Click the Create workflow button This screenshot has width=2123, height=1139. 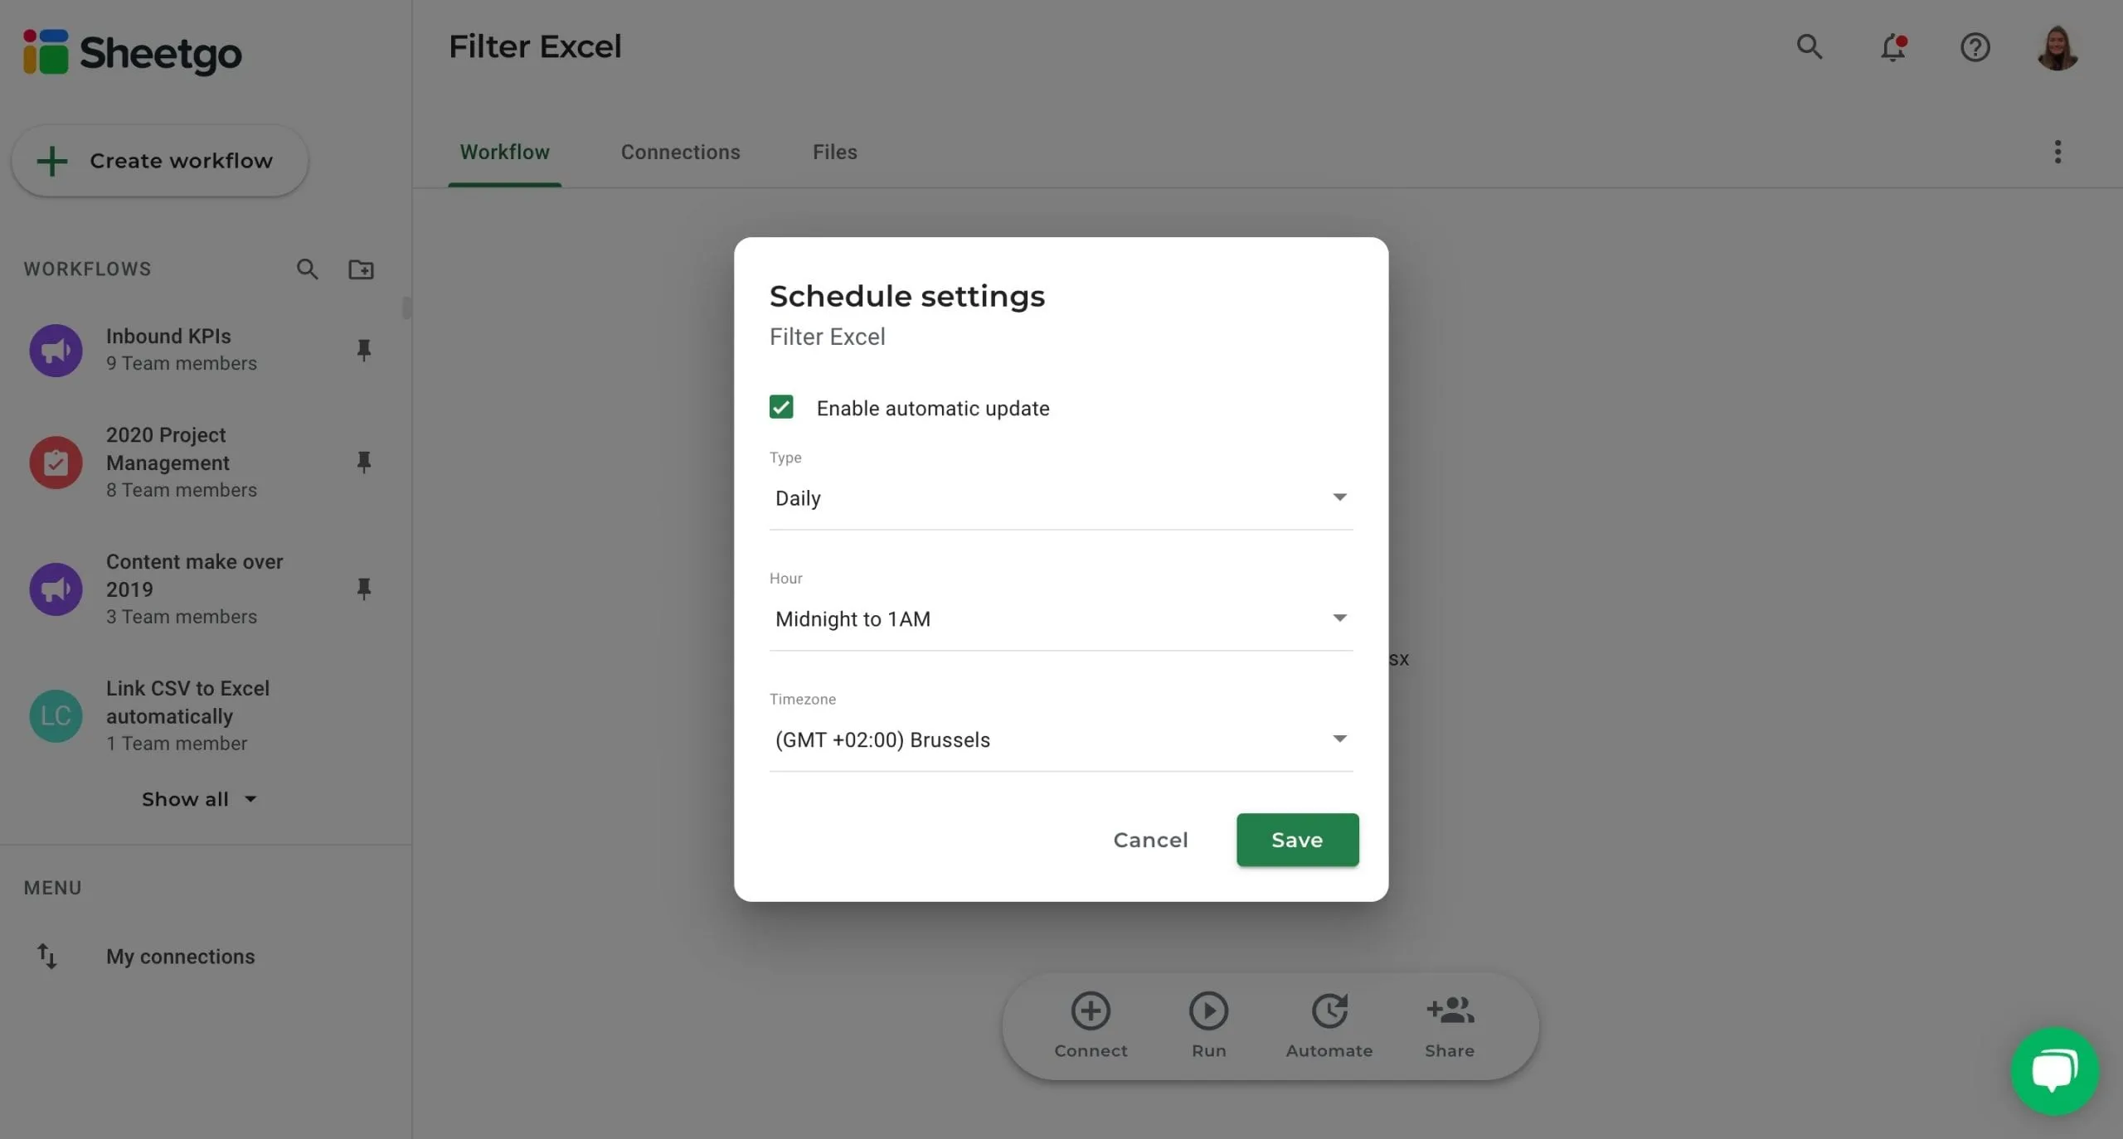tap(159, 161)
